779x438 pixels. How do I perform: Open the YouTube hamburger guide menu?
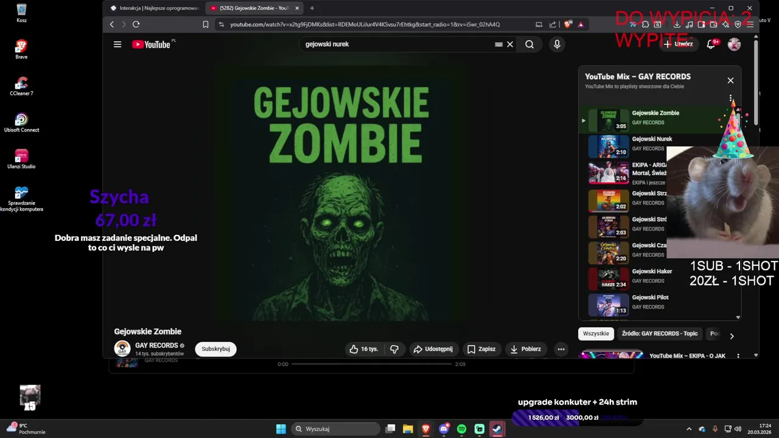pyautogui.click(x=117, y=44)
